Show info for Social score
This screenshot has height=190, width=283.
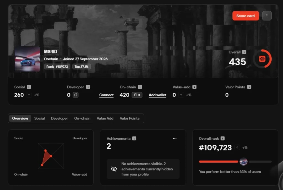(x=29, y=87)
